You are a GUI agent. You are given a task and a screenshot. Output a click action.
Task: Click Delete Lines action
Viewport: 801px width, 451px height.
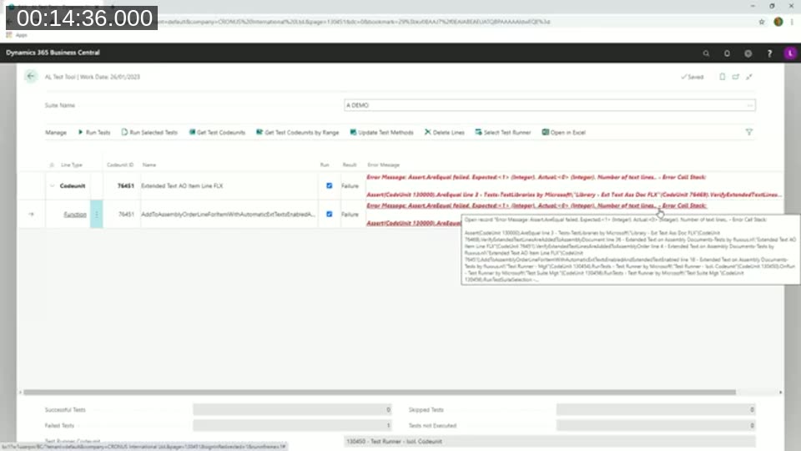point(445,133)
